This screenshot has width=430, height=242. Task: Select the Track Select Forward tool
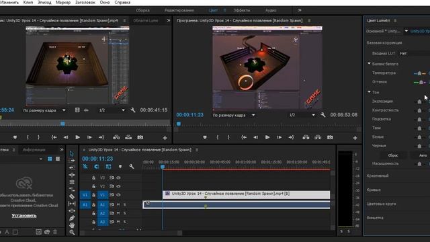pyautogui.click(x=72, y=161)
